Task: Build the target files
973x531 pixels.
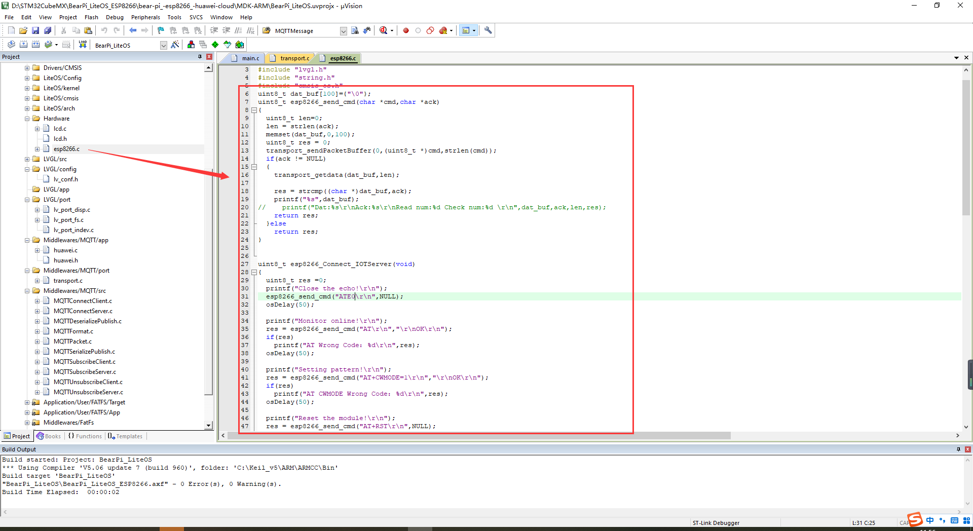Action: click(23, 45)
